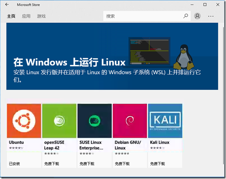This screenshot has width=226, height=179.
Task: Click 免费下载 under Debian GNU/Linux
Action: click(x=122, y=164)
